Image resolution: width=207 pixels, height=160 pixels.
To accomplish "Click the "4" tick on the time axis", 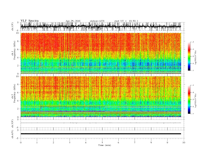I will (86, 142).
